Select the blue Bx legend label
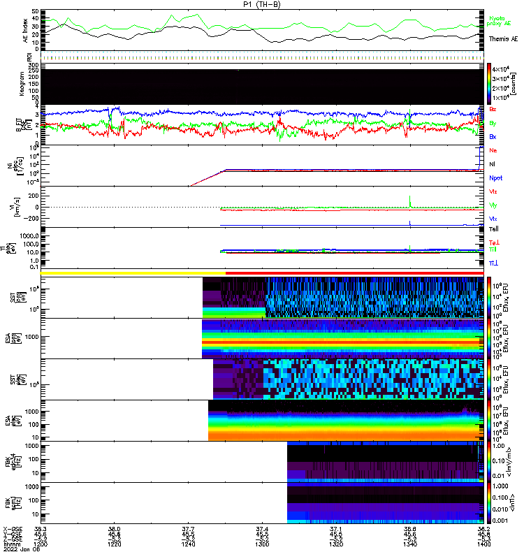This screenshot has width=524, height=559. pos(493,137)
